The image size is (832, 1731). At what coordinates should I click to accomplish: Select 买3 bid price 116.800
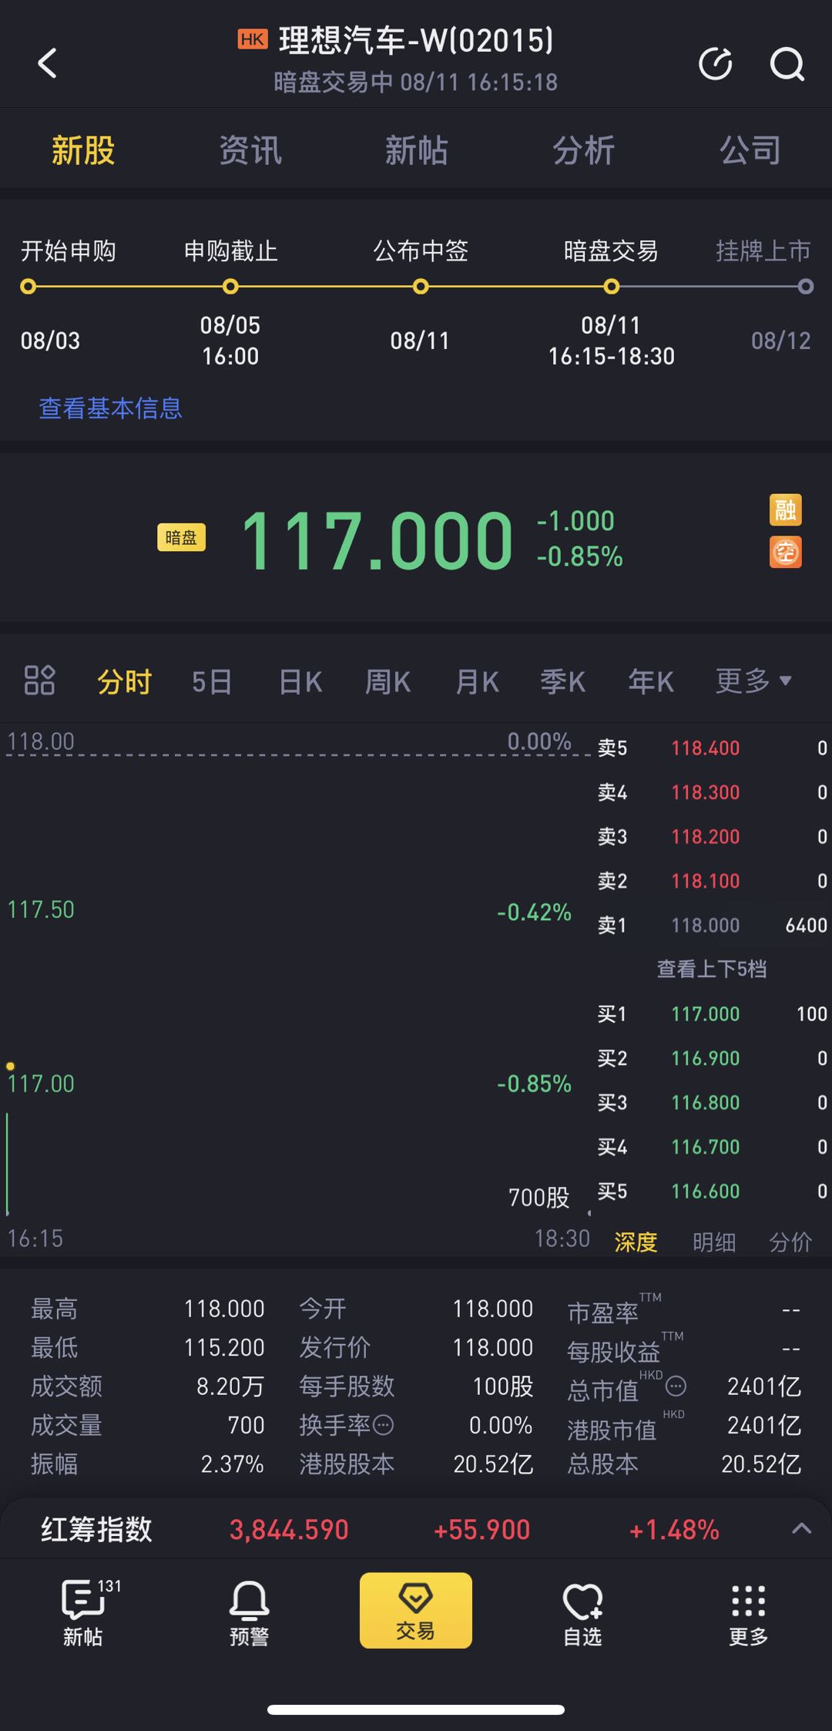click(x=705, y=1102)
